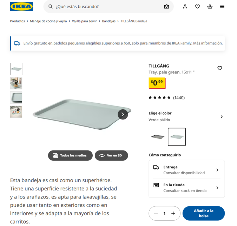Go to Vajilla para servir breadcrumb
The width and height of the screenshot is (237, 226).
[84, 21]
